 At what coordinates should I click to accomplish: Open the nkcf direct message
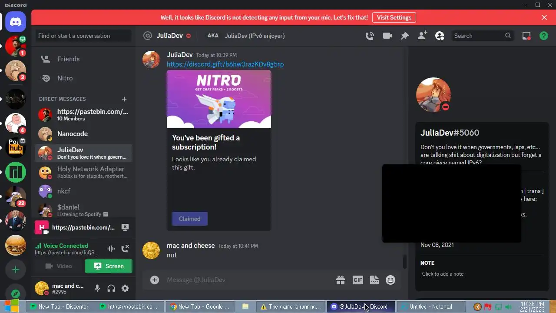[x=83, y=191]
